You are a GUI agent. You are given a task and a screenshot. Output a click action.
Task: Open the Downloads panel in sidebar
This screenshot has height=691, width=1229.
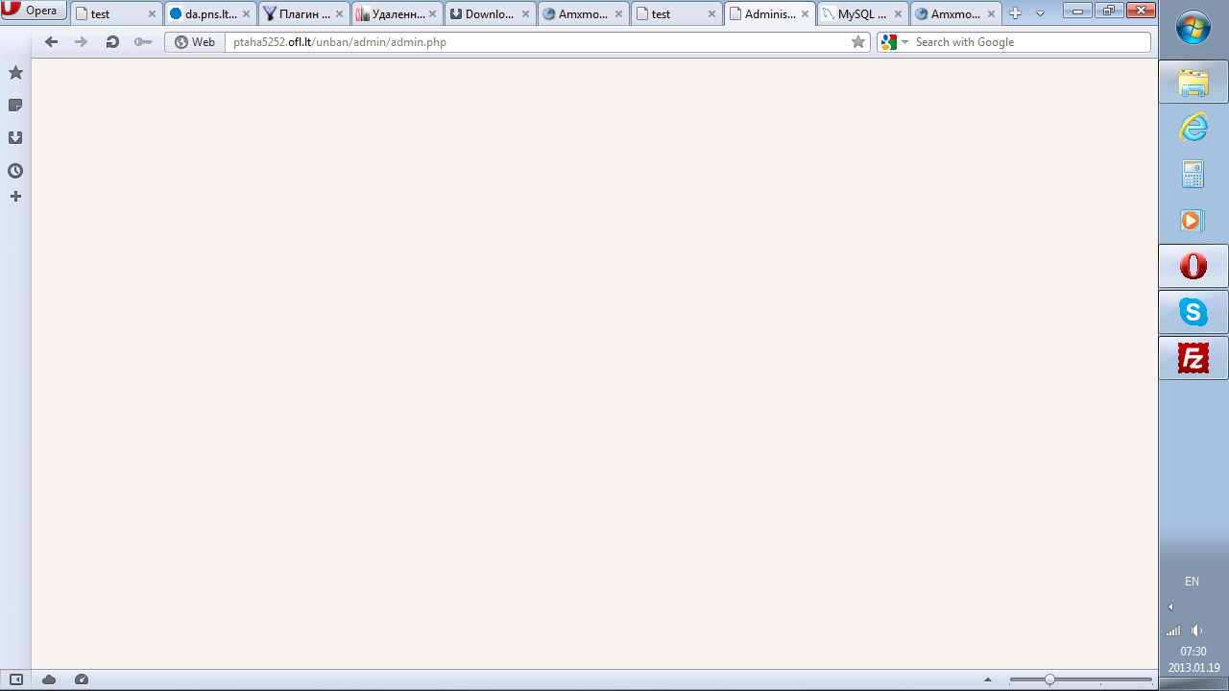15,138
